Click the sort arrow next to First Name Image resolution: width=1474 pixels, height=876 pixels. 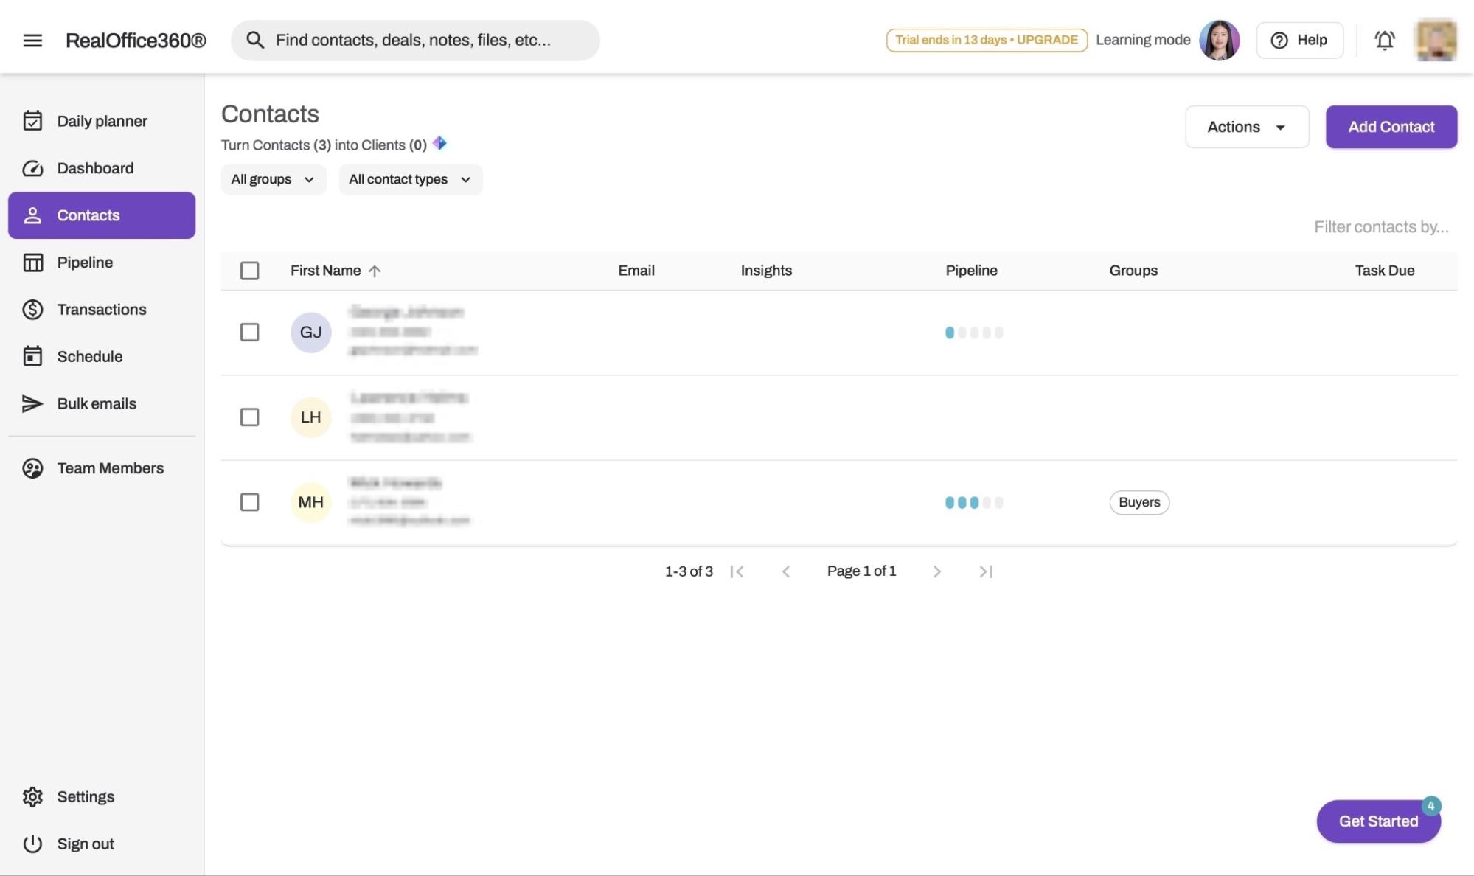click(375, 271)
